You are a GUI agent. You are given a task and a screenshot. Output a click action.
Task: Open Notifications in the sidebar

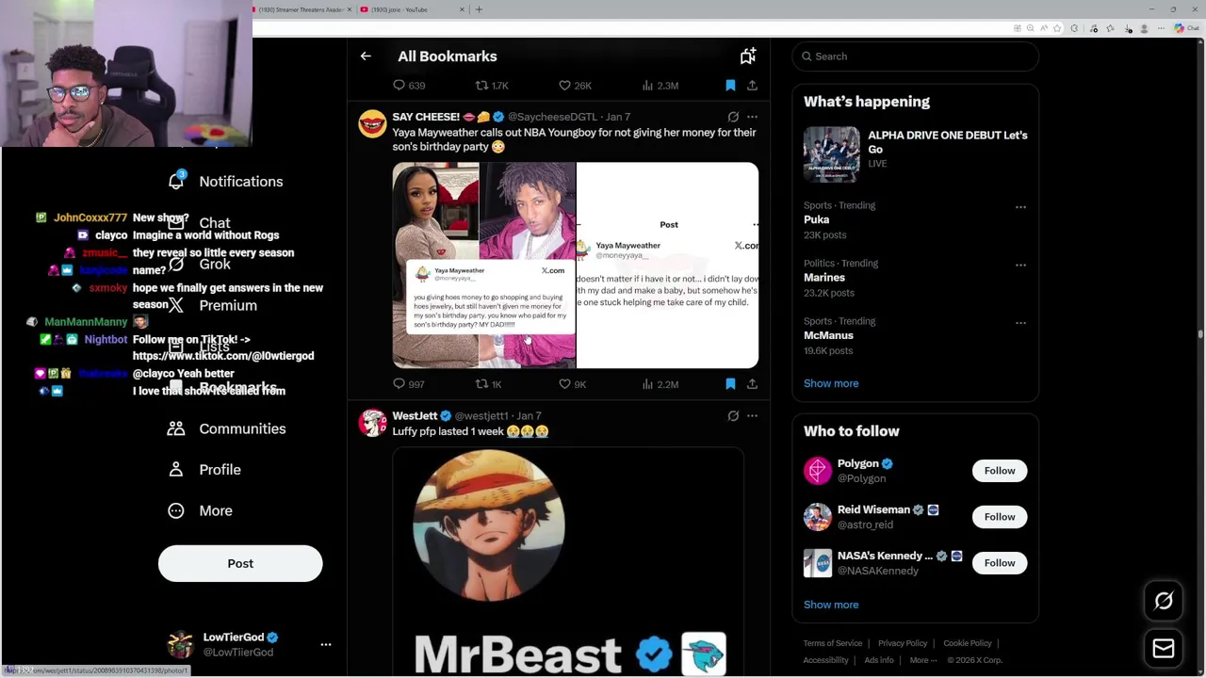[225, 182]
